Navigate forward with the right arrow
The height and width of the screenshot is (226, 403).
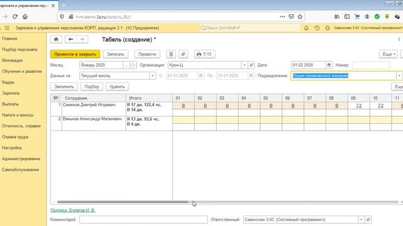pyautogui.click(x=82, y=39)
